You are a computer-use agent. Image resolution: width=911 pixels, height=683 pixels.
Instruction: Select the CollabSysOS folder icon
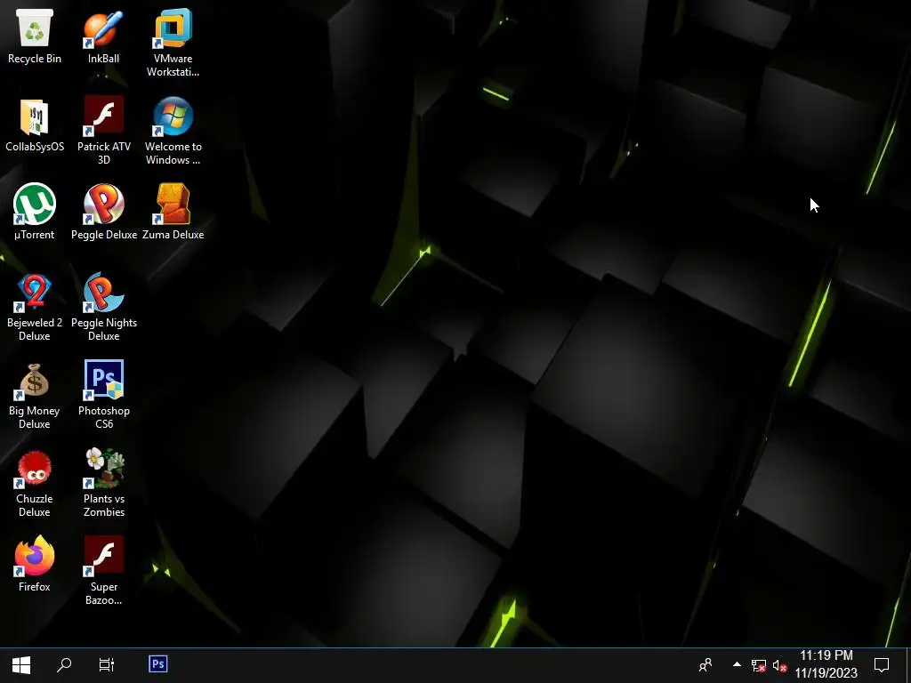[35, 125]
